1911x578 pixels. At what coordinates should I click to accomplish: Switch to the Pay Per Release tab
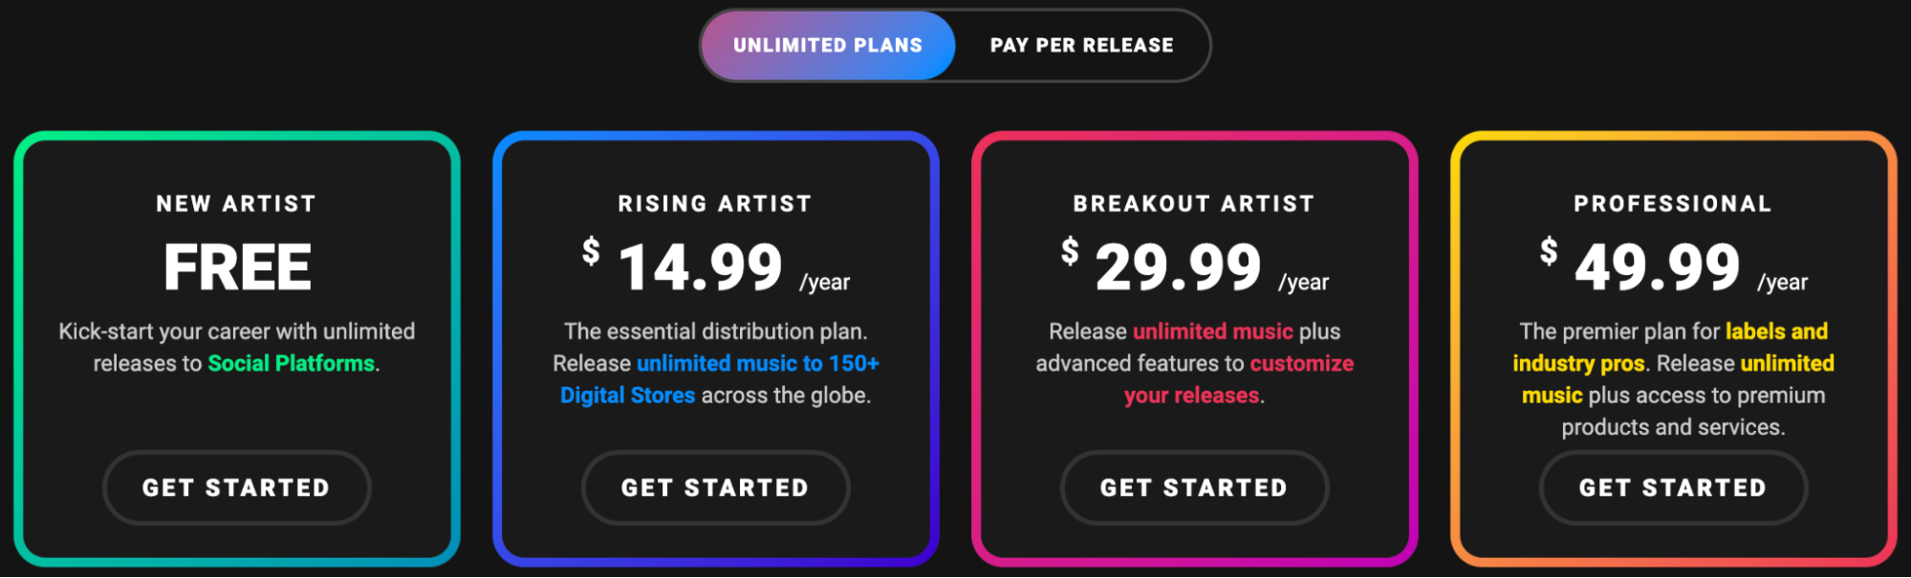coord(1081,44)
